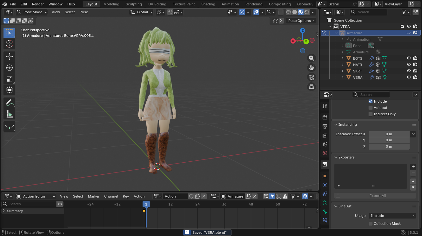Switch to orthographic grid view icon
The image size is (422, 236).
point(311,86)
